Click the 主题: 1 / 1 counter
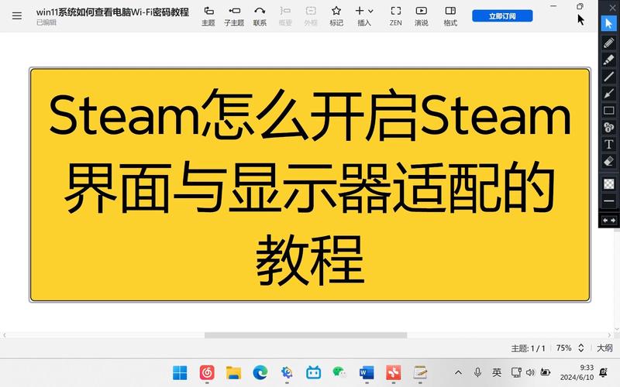 click(528, 348)
